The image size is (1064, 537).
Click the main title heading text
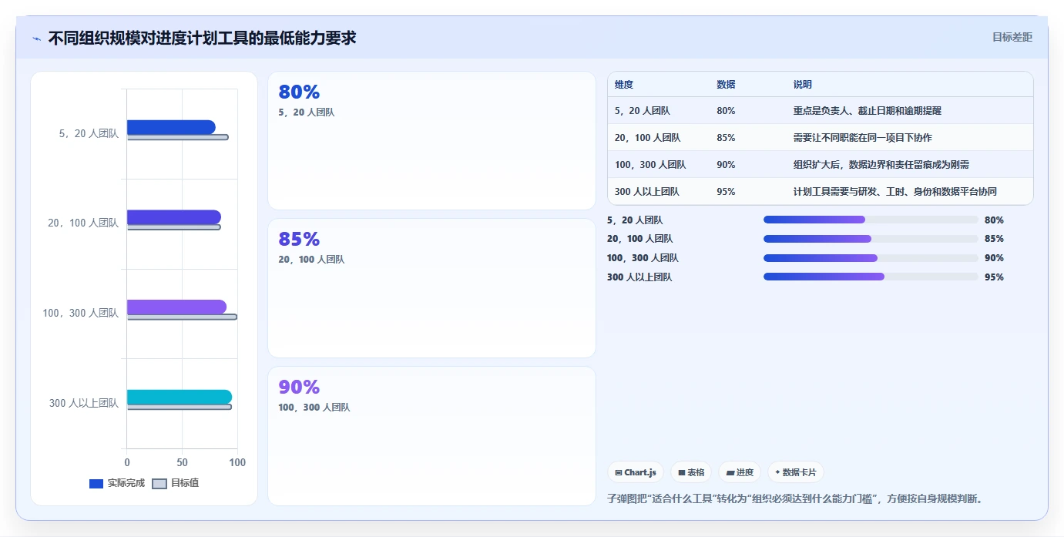[x=203, y=38]
